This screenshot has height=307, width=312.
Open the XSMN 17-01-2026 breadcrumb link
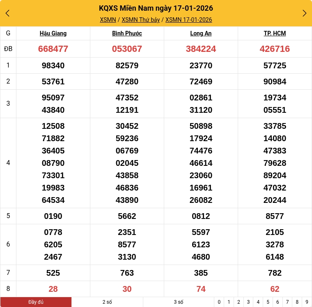188,20
